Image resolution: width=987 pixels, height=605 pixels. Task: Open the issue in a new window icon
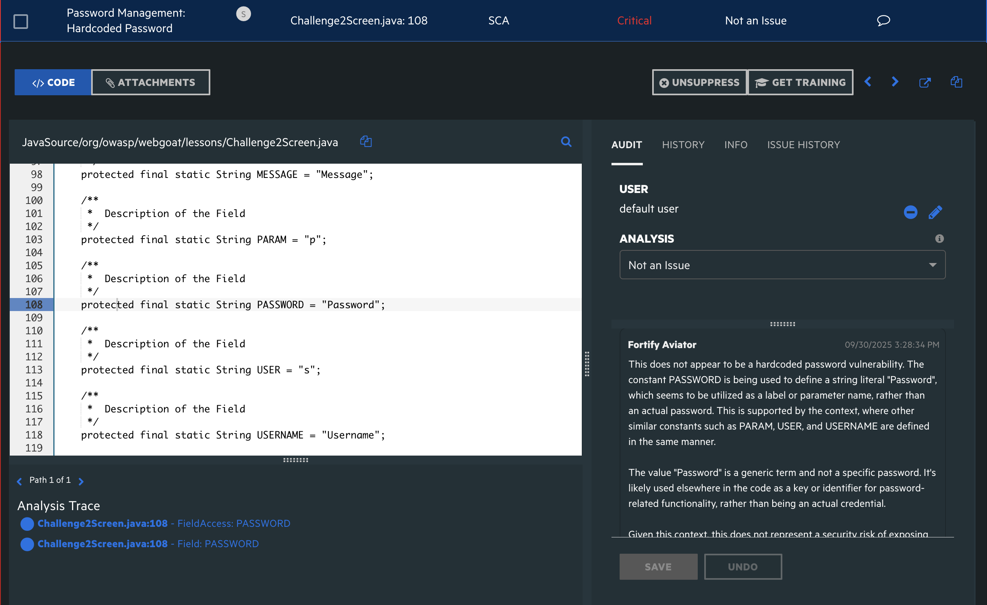tap(925, 83)
